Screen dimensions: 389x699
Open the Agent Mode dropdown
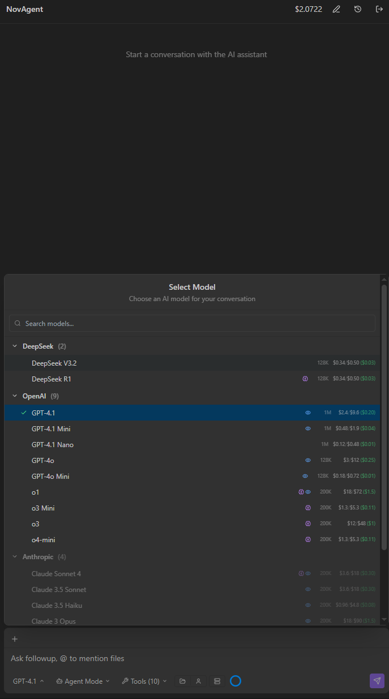pyautogui.click(x=83, y=681)
